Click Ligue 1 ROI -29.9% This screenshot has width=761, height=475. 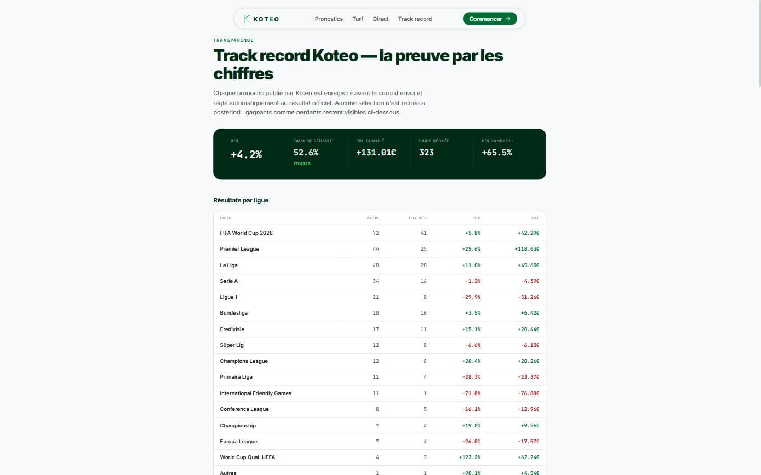[471, 297]
